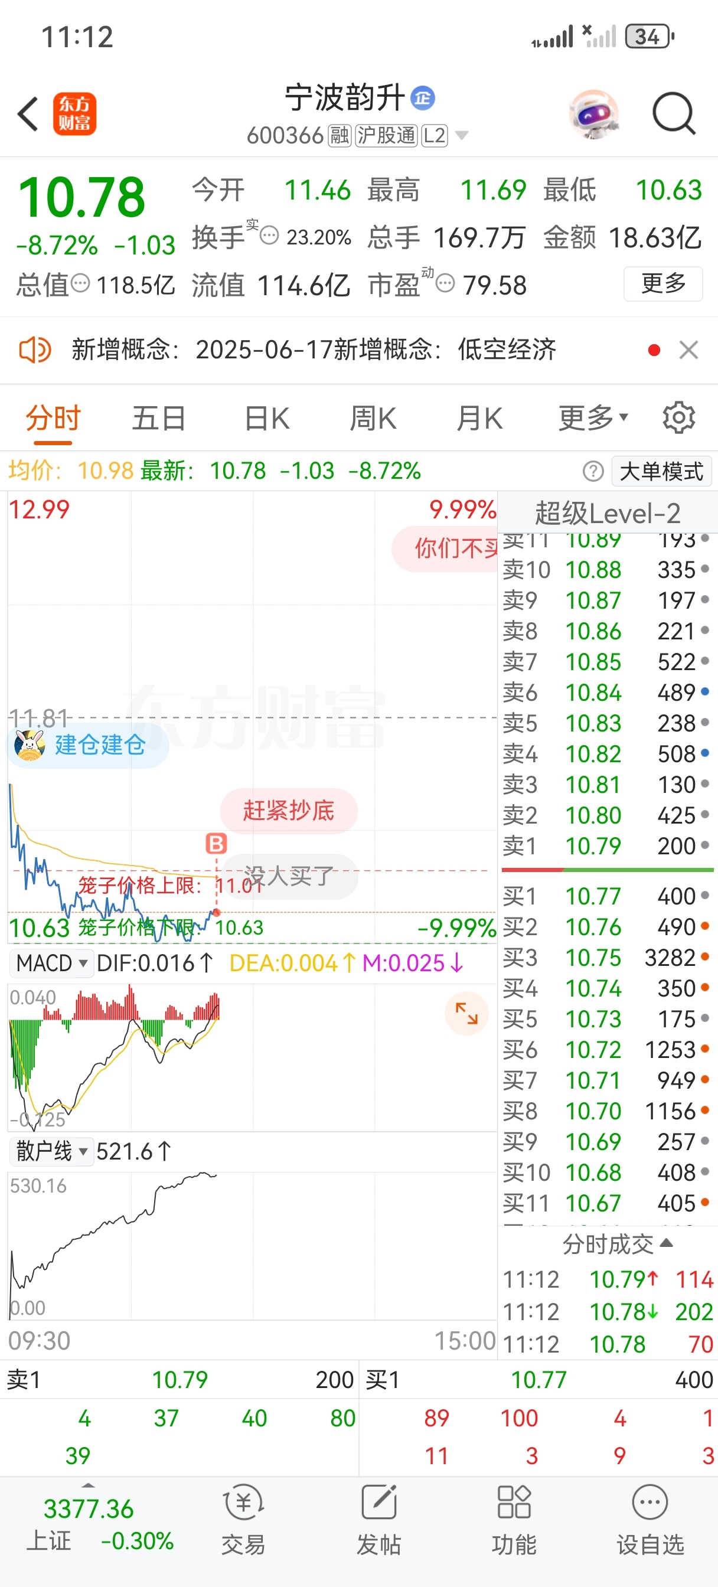
Task: Tap the battery indicator in status bar
Action: [650, 37]
